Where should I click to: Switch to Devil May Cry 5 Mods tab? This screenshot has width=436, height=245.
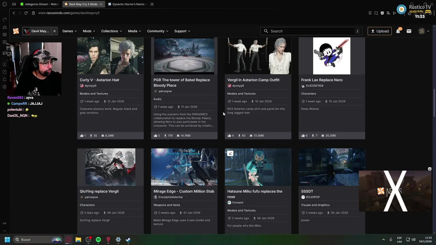(83, 4)
